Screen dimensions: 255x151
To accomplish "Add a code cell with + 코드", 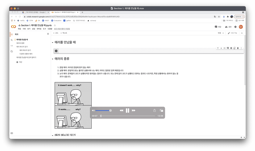I will (x=56, y=33).
